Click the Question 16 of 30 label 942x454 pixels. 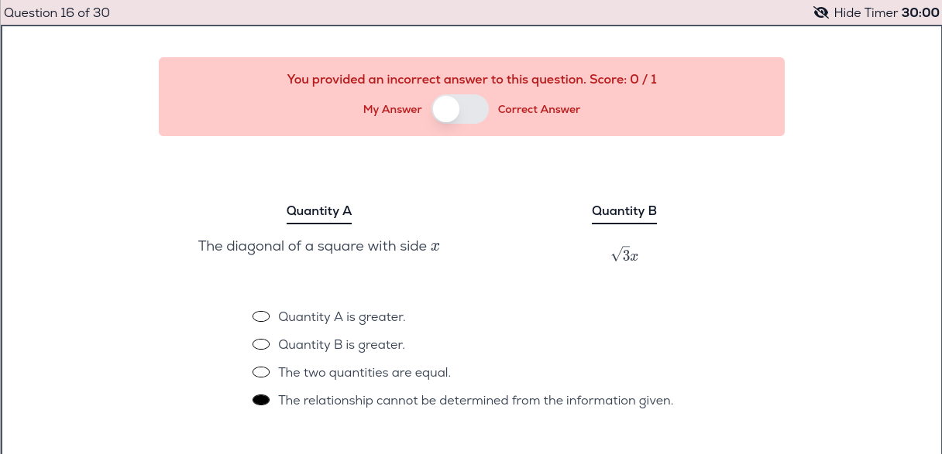pyautogui.click(x=57, y=12)
